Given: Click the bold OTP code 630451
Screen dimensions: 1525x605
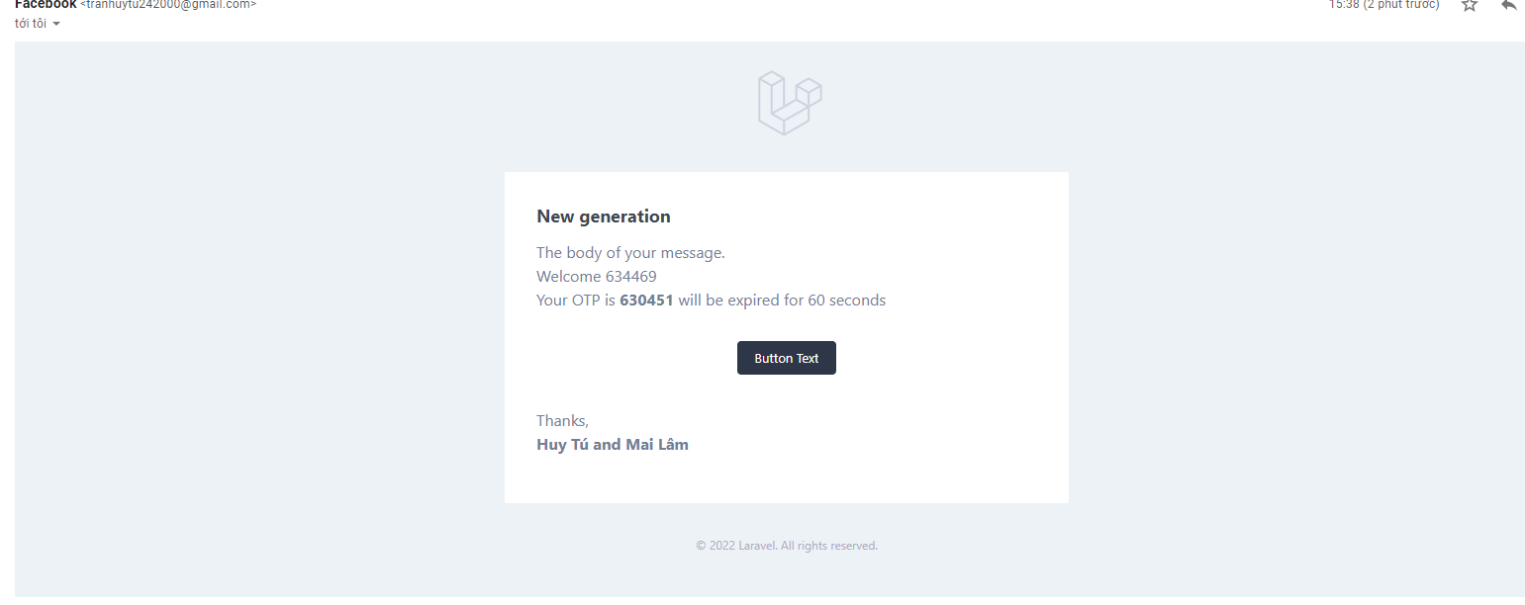Looking at the screenshot, I should pos(646,301).
